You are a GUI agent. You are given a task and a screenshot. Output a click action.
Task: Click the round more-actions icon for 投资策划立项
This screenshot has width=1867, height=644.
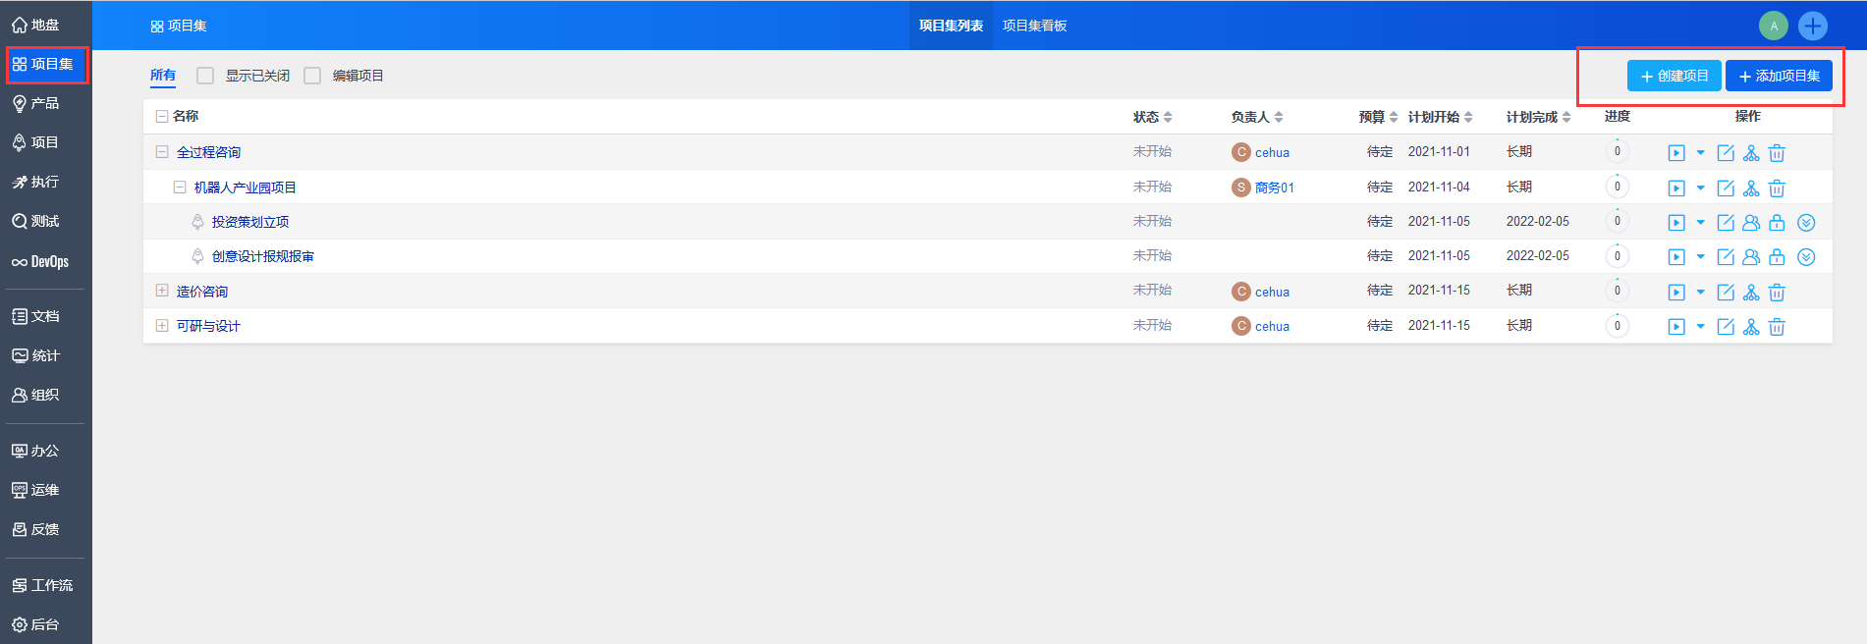1806,223
